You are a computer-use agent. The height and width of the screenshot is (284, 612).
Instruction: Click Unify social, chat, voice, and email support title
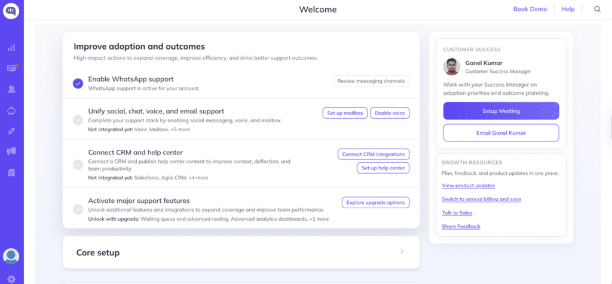pos(156,111)
